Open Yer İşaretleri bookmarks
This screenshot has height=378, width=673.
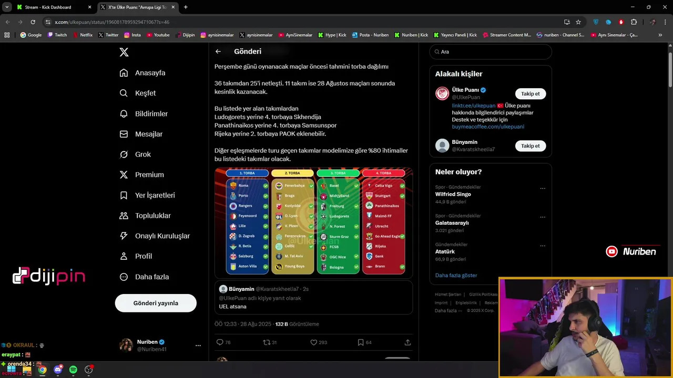[147, 195]
